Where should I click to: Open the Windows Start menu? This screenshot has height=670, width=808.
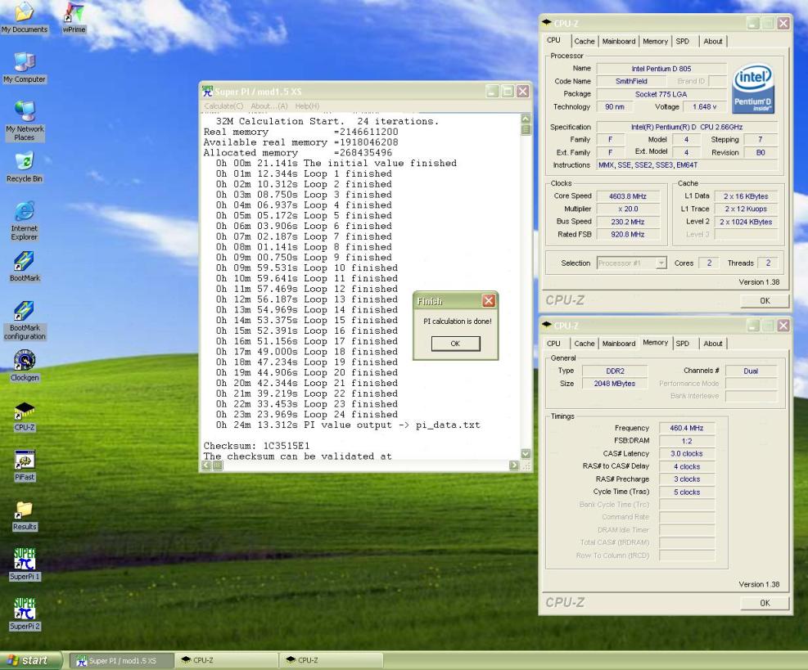[30, 660]
